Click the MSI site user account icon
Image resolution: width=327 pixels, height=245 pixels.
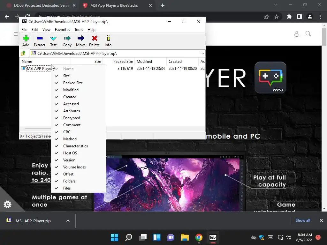coord(297,34)
